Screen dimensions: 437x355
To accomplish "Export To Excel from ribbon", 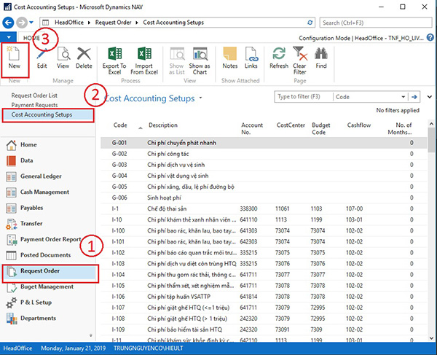I will coord(114,54).
